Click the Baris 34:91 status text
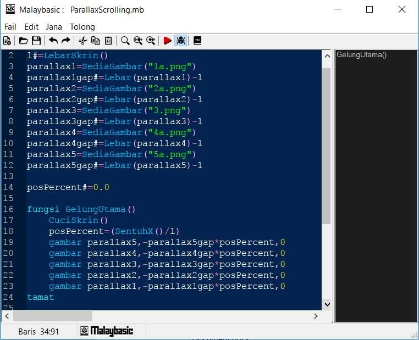 tap(38, 331)
